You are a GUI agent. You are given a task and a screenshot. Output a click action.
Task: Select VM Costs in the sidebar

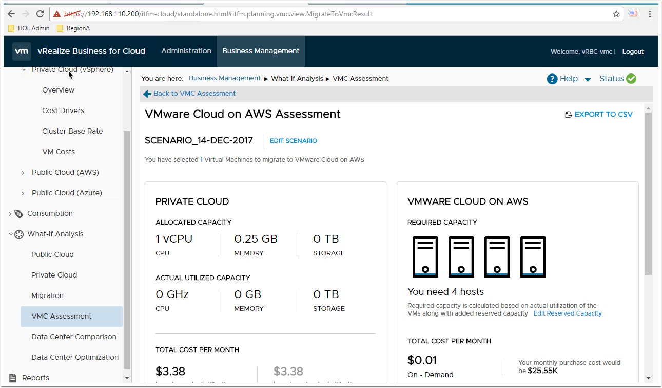[59, 152]
